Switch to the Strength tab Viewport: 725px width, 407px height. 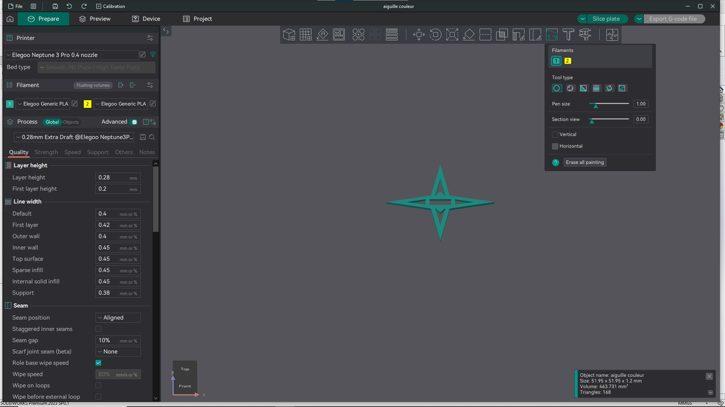click(46, 152)
